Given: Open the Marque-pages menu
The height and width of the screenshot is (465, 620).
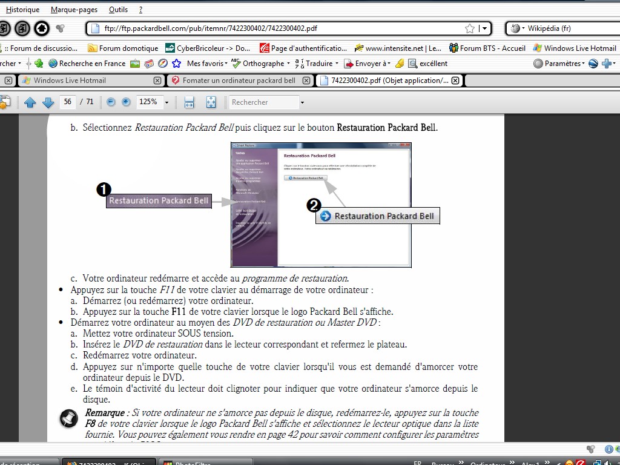Looking at the screenshot, I should point(74,10).
